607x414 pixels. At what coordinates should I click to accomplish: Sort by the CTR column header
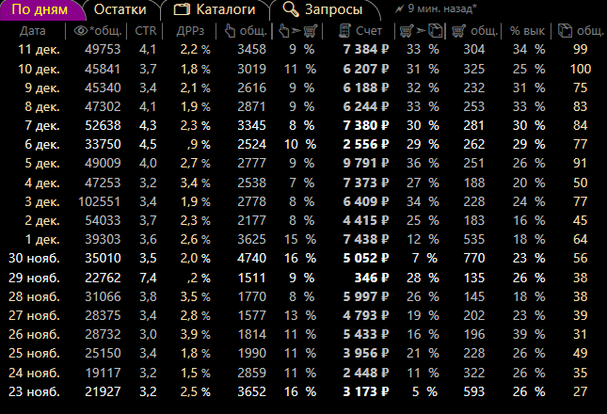pos(146,30)
